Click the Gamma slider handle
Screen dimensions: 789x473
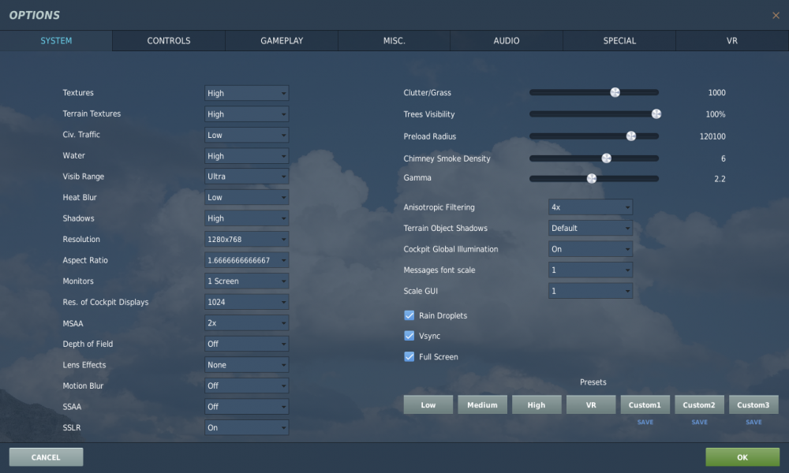pos(593,178)
